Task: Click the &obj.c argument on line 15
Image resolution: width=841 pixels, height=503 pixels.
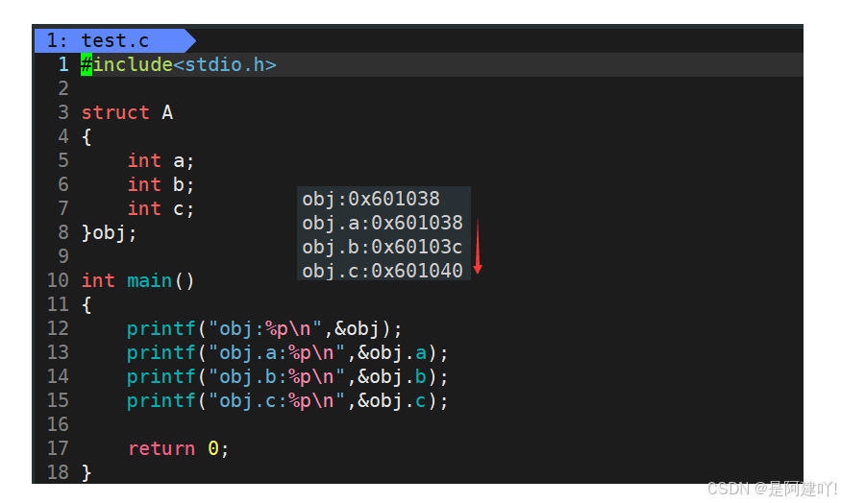Action: [x=392, y=400]
